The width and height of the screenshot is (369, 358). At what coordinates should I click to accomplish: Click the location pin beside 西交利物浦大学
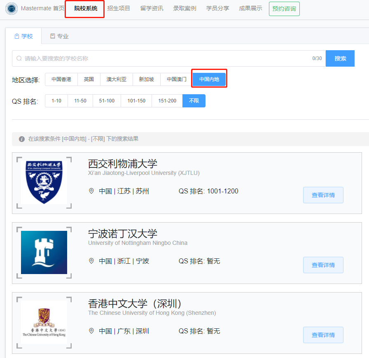pos(91,191)
